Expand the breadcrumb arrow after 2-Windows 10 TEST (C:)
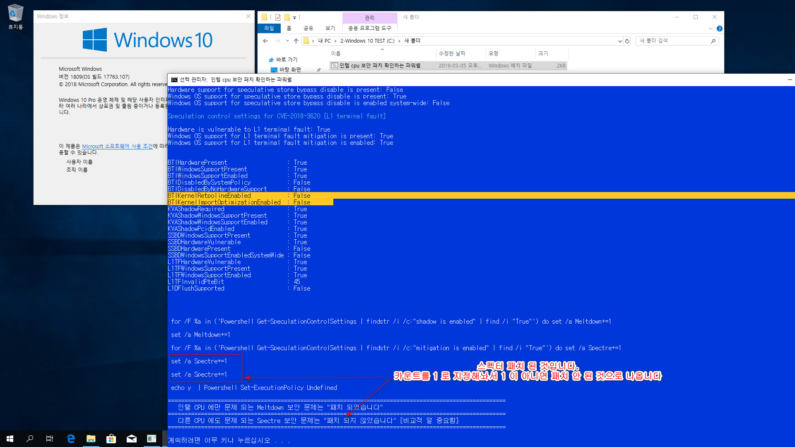 pyautogui.click(x=400, y=41)
